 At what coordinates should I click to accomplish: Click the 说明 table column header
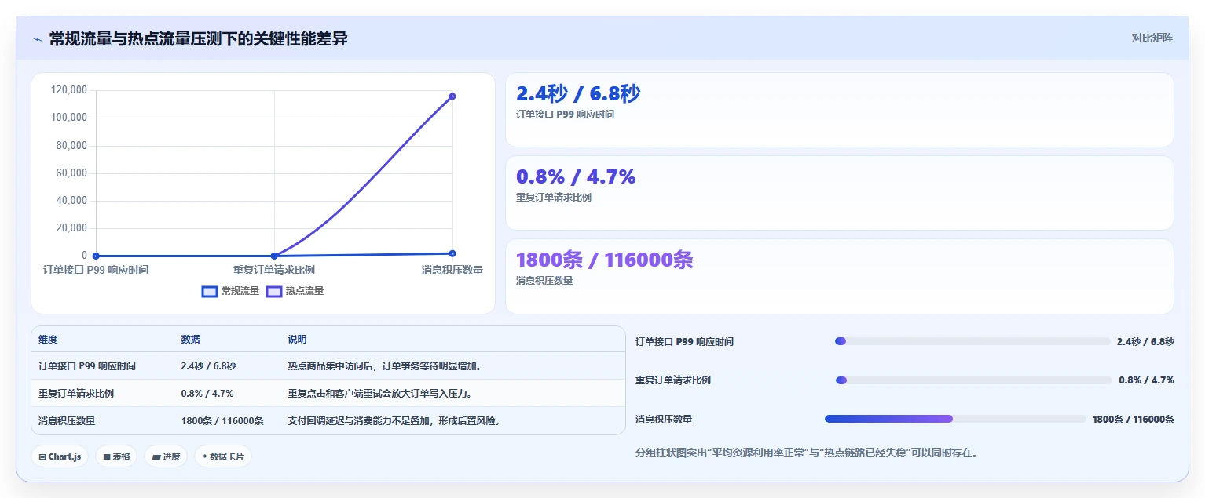(x=297, y=340)
